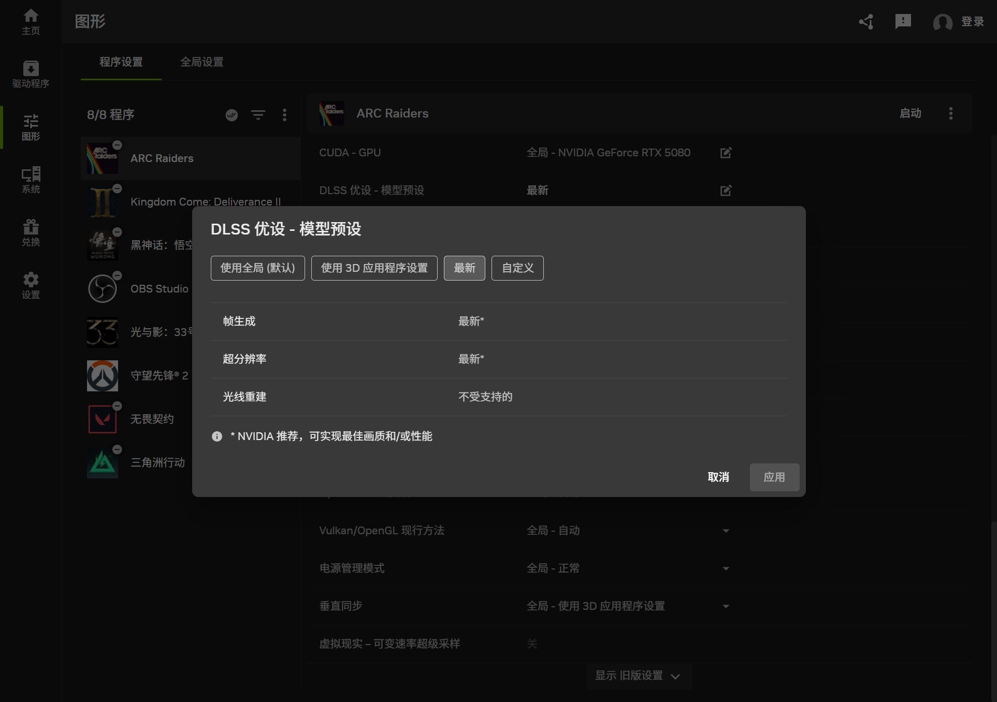This screenshot has width=997, height=702.
Task: Click the 应用 button to apply settings
Action: click(774, 477)
